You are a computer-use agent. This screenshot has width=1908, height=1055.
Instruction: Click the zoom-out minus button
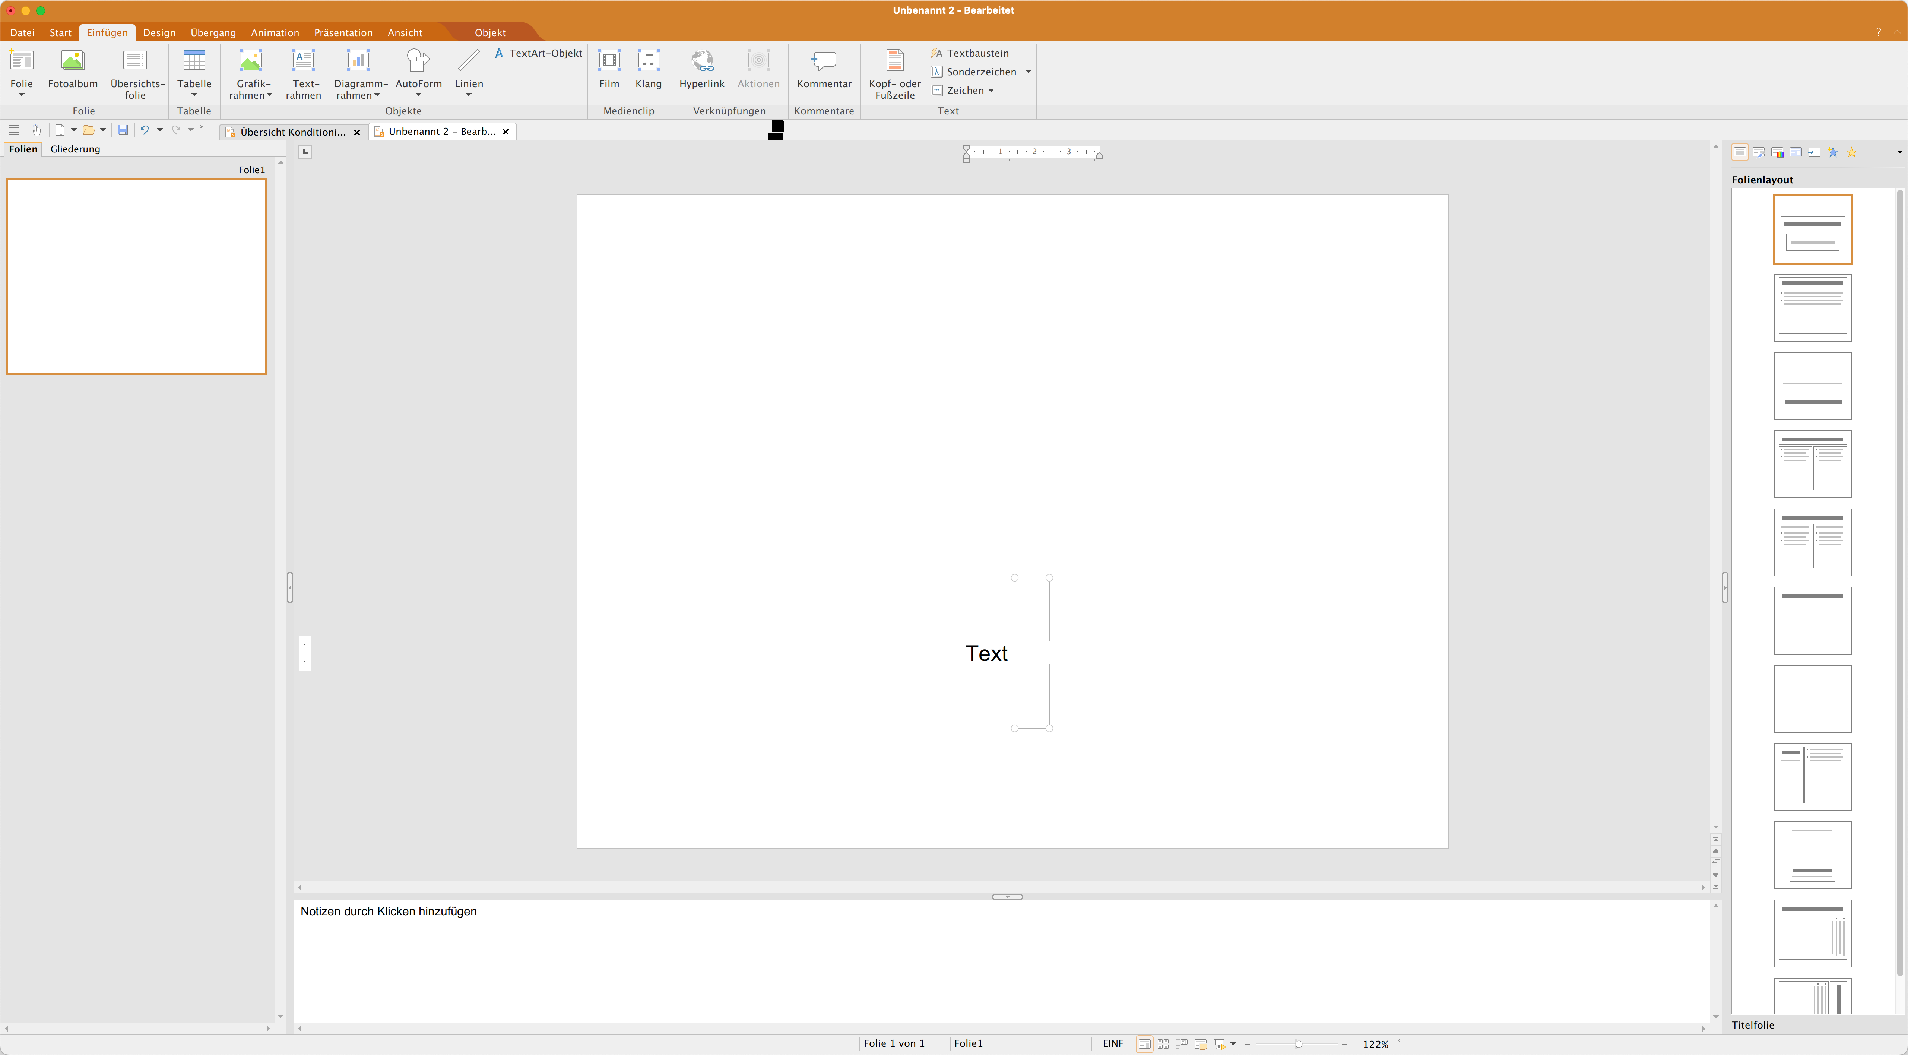click(x=1247, y=1044)
